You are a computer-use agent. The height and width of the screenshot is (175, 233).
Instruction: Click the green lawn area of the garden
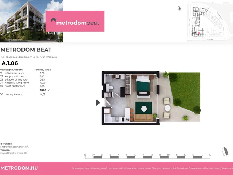[x=186, y=91]
